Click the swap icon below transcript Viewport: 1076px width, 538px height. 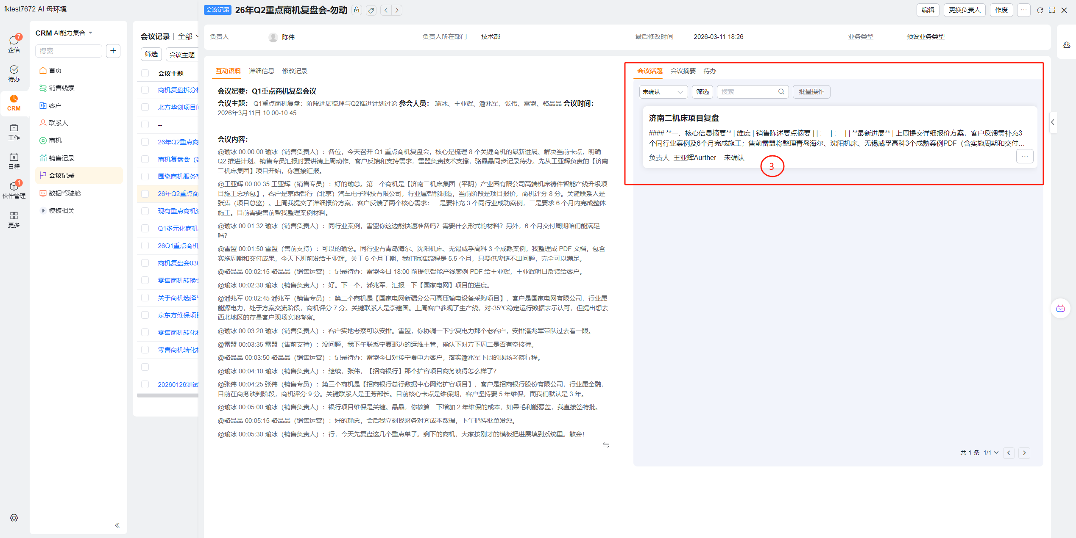tap(606, 445)
